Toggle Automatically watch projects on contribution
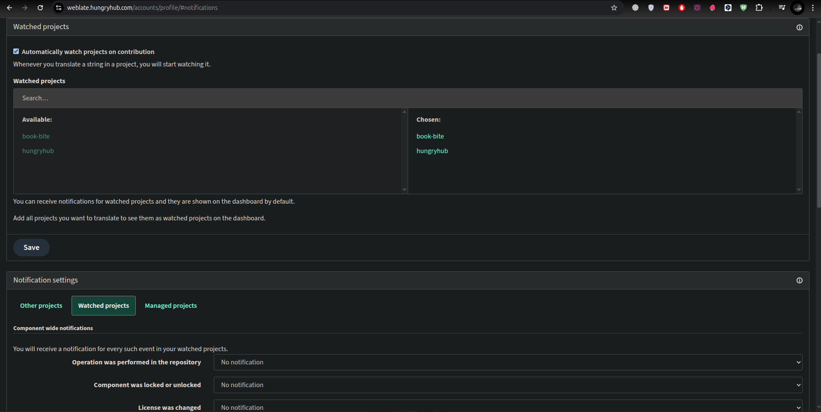821x412 pixels. point(16,51)
